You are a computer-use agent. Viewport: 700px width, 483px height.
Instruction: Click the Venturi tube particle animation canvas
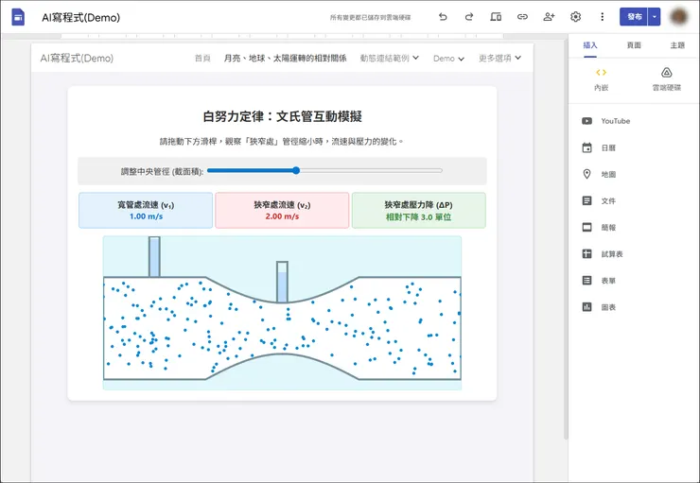pyautogui.click(x=282, y=313)
